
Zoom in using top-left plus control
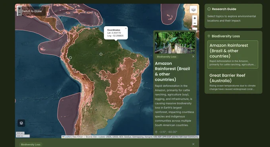19,8
